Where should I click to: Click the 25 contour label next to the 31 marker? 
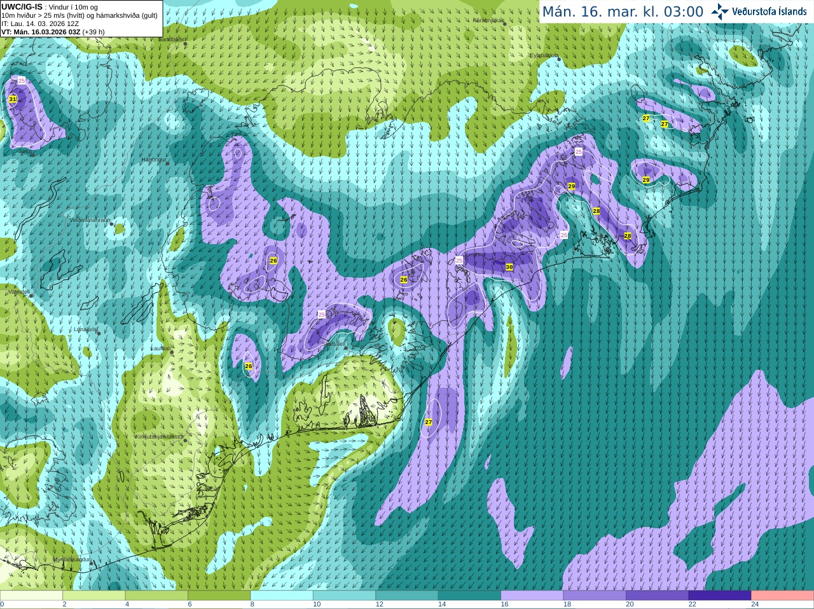pos(22,81)
